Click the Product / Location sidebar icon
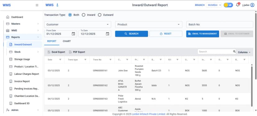Image resolution: width=257 pixels, height=116 pixels. [11, 66]
